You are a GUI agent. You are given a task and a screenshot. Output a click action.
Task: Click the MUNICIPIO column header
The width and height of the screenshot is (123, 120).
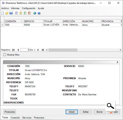click(x=91, y=21)
